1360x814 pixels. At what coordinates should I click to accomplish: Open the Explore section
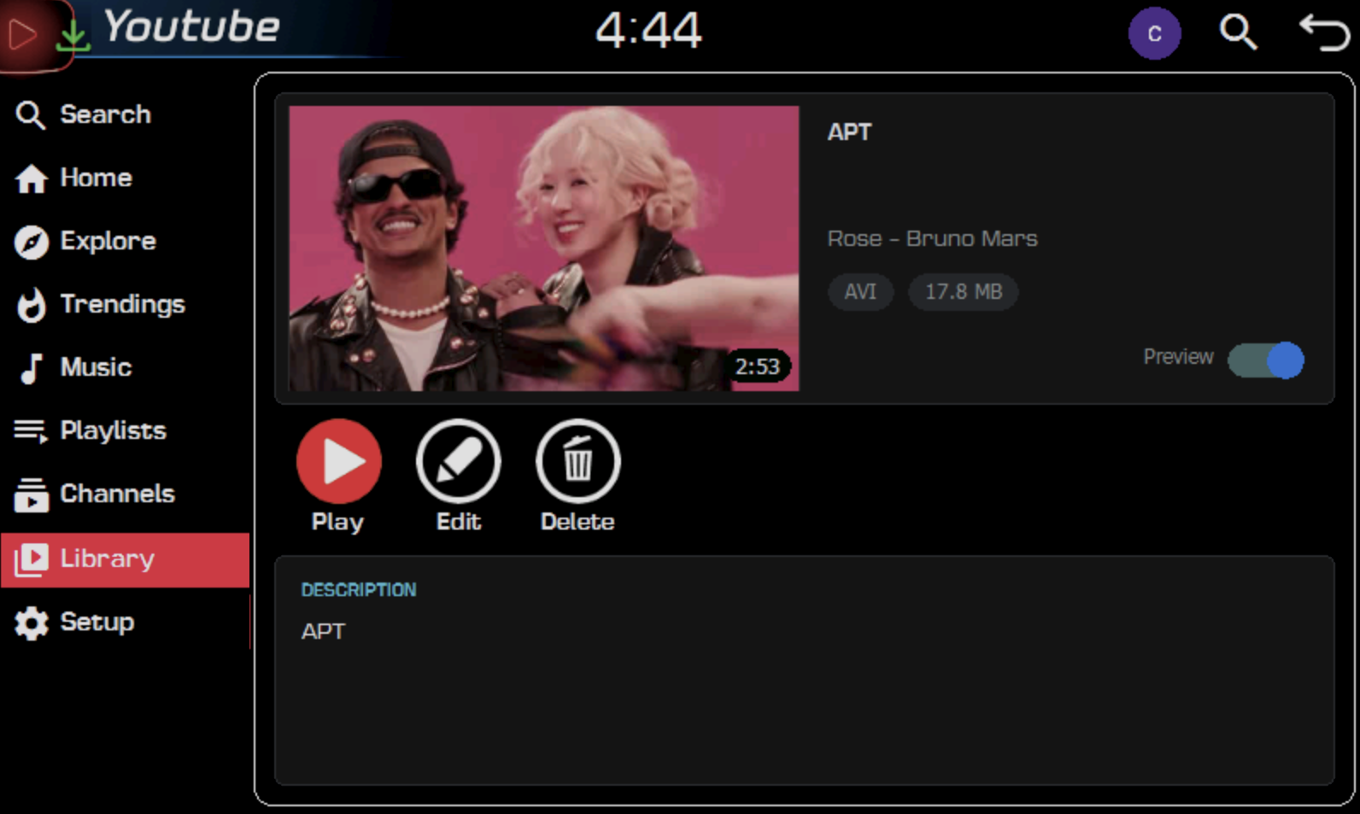click(125, 242)
